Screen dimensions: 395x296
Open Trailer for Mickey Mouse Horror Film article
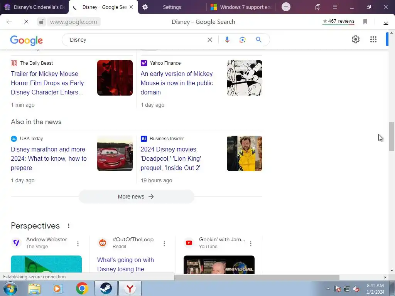(x=47, y=83)
